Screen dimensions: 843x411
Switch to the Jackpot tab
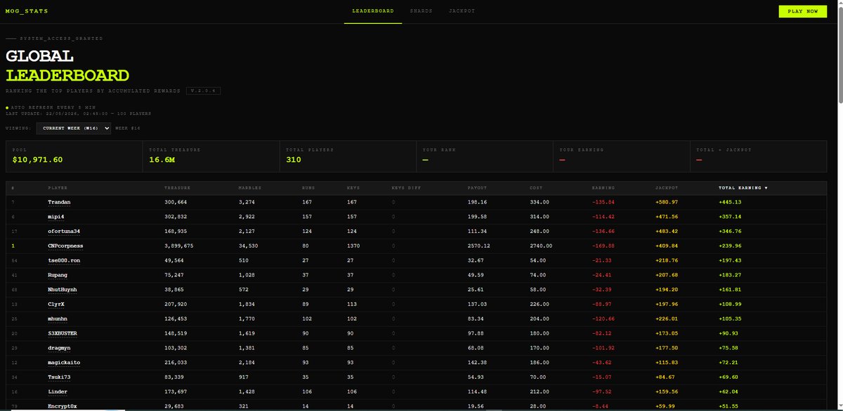[x=462, y=11]
